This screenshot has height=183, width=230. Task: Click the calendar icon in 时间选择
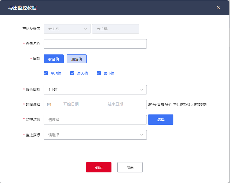(x=49, y=104)
